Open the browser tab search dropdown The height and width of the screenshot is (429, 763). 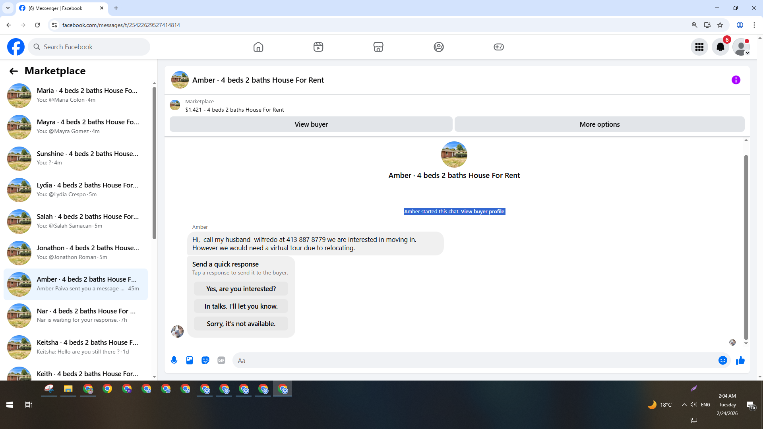pyautogui.click(x=8, y=8)
